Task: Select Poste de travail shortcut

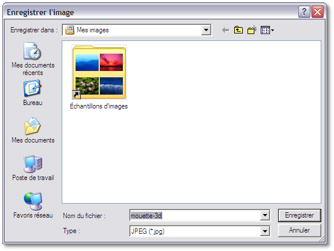Action: click(33, 168)
